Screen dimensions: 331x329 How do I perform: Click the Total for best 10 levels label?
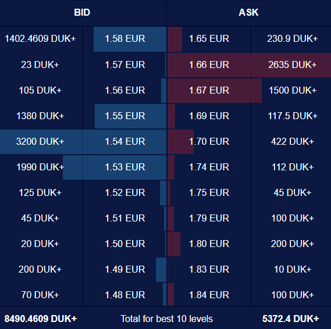tap(166, 319)
